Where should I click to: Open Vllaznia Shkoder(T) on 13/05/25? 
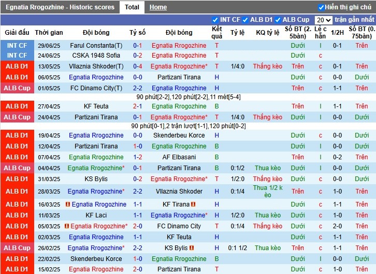click(96, 66)
